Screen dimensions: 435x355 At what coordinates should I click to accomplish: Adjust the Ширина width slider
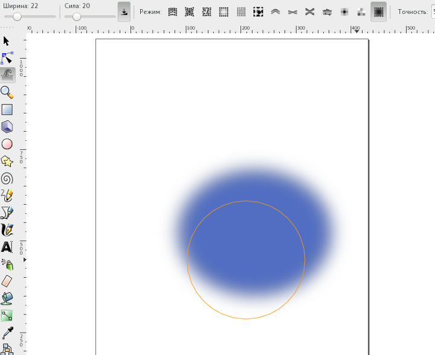pyautogui.click(x=30, y=17)
